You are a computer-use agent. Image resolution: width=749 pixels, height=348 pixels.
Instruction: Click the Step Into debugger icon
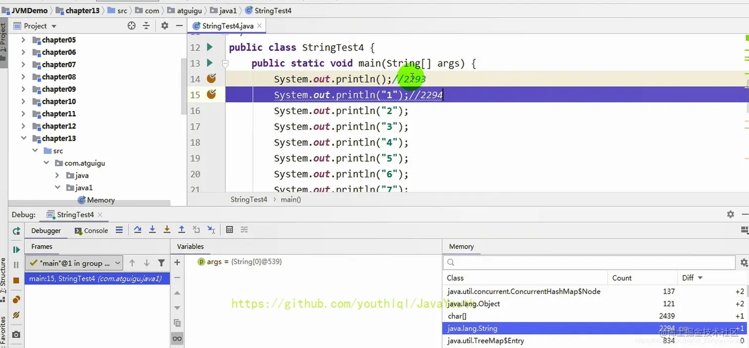[153, 230]
